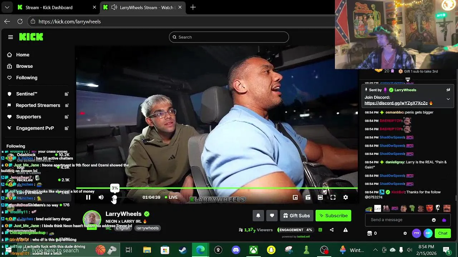Open the channel shop icon below chat
Image resolution: width=458 pixels, height=257 pixels.
tap(370, 233)
